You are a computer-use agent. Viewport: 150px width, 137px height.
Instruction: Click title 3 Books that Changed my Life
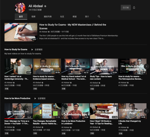130,122
